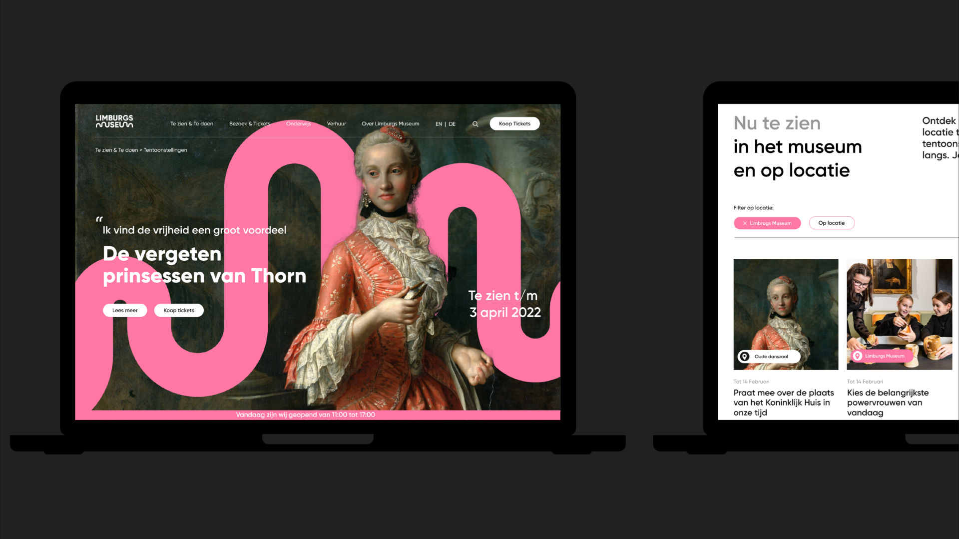
Task: Toggle the Op locatie filter chip
Action: 831,223
